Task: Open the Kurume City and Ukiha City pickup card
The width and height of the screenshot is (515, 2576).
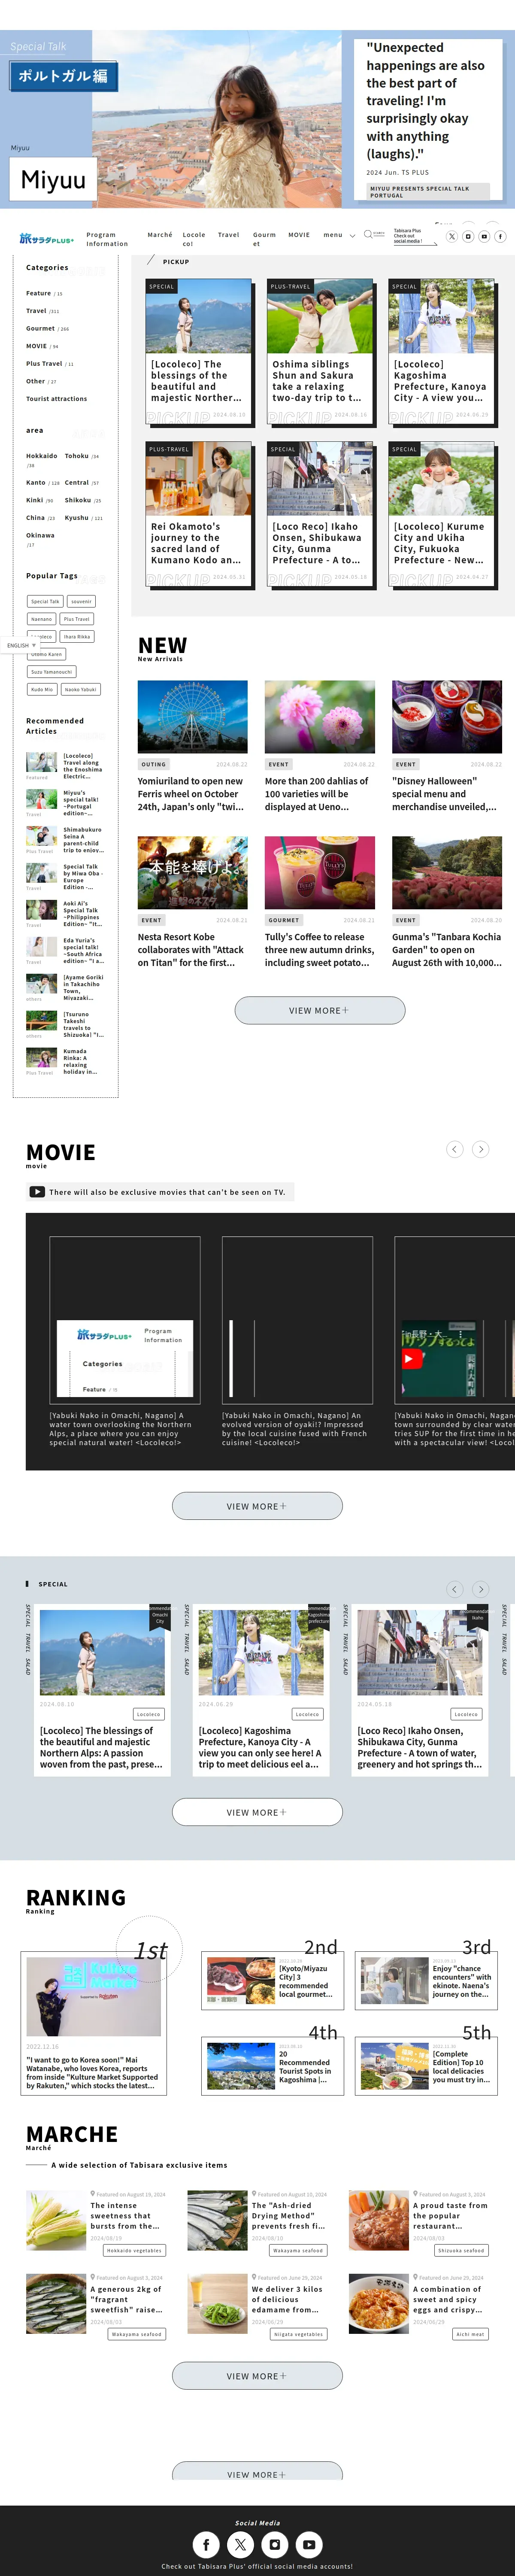Action: coord(442,514)
